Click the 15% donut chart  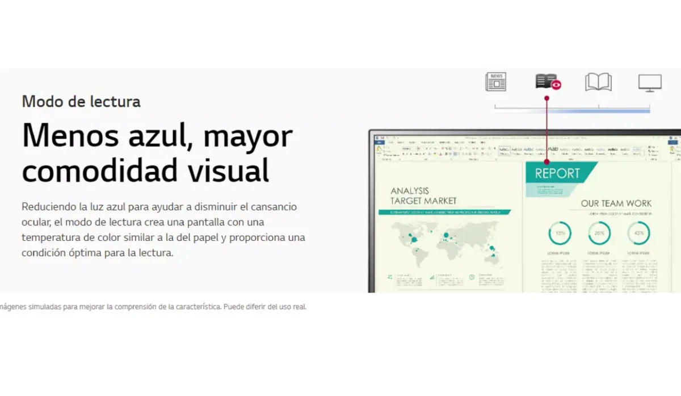pyautogui.click(x=560, y=234)
